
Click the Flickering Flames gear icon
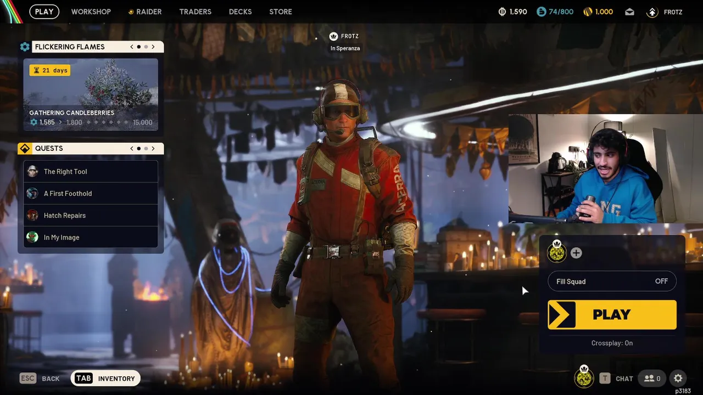tap(25, 47)
